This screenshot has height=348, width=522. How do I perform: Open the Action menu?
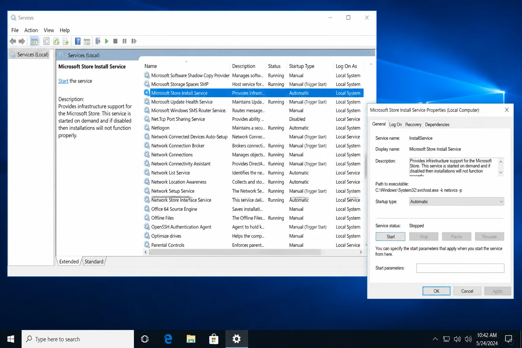[31, 30]
